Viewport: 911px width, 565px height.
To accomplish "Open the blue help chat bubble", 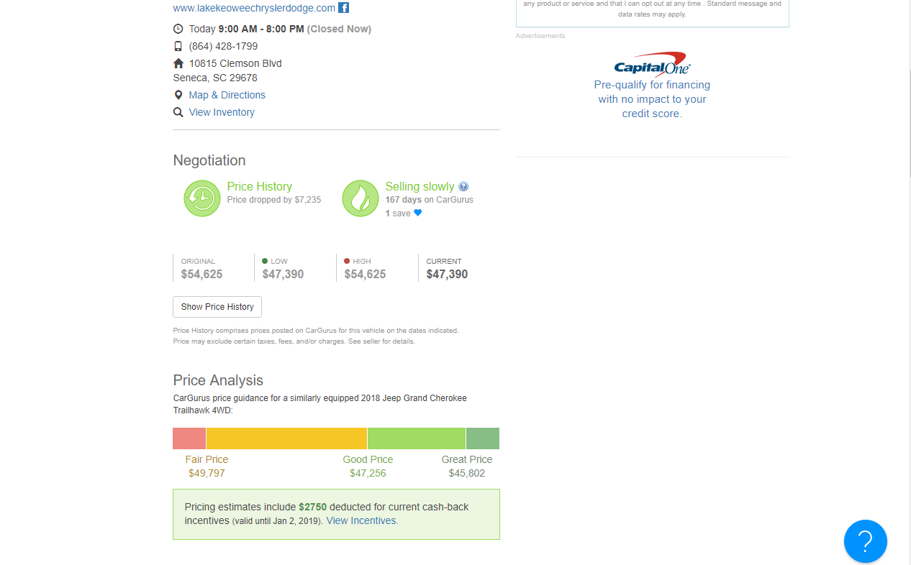I will click(866, 541).
